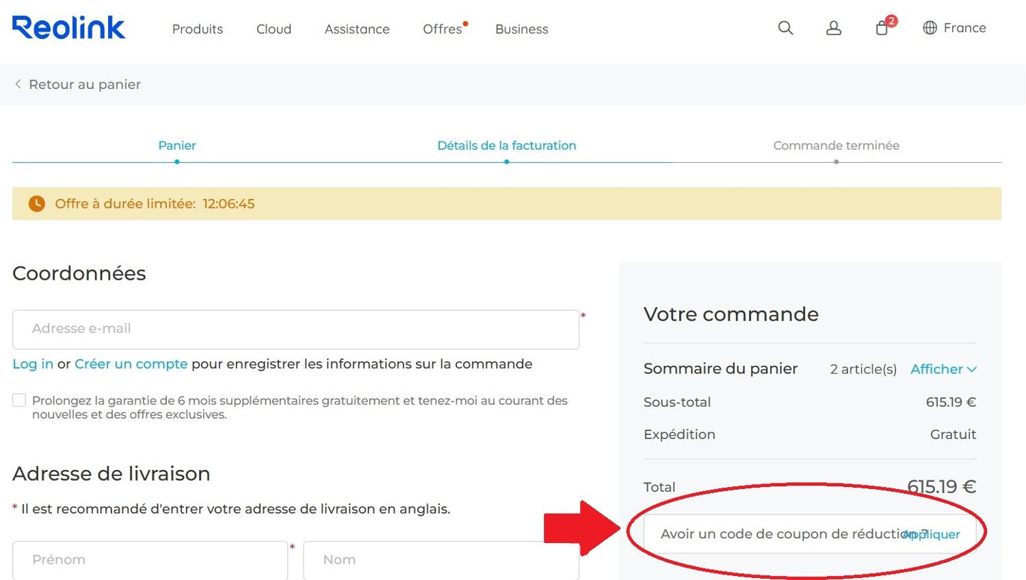Screen dimensions: 1026x580
Task: Click the cart badge showing 2 items
Action: [891, 21]
